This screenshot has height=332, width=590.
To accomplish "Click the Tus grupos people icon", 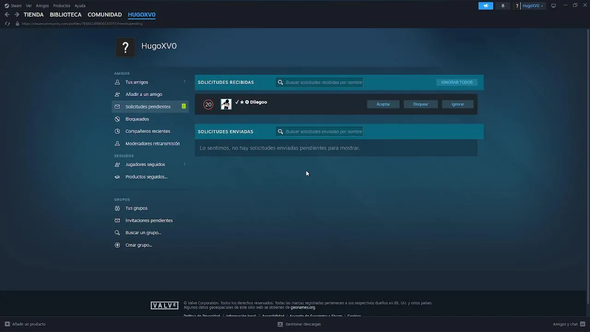I will [117, 208].
